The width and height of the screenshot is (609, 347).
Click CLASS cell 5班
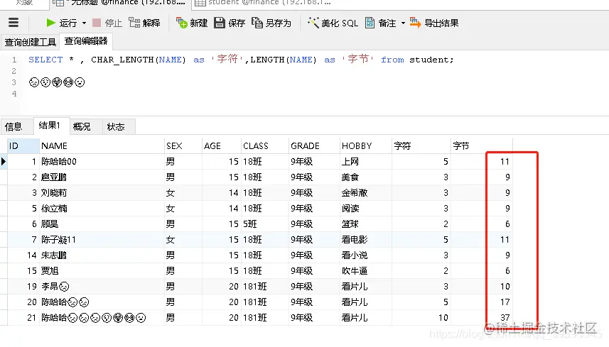(265, 224)
